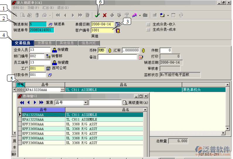Image resolution: width=233 pixels, height=159 pixels.
Task: Open the dropdown arrow beside the pink arrow icon
Action: click(x=140, y=15)
